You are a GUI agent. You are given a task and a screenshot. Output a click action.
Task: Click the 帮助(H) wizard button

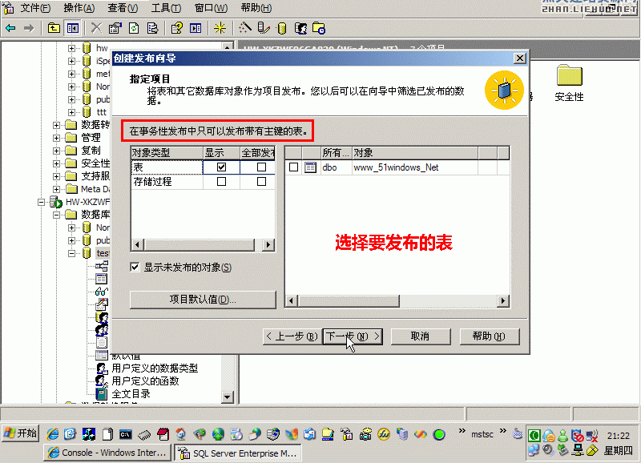490,336
